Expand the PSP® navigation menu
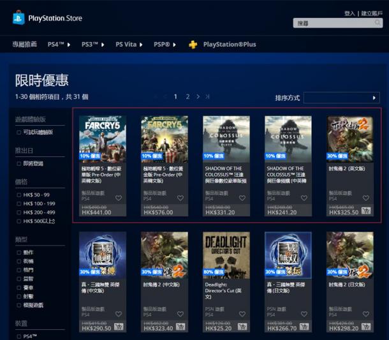The image size is (389, 340). point(165,45)
